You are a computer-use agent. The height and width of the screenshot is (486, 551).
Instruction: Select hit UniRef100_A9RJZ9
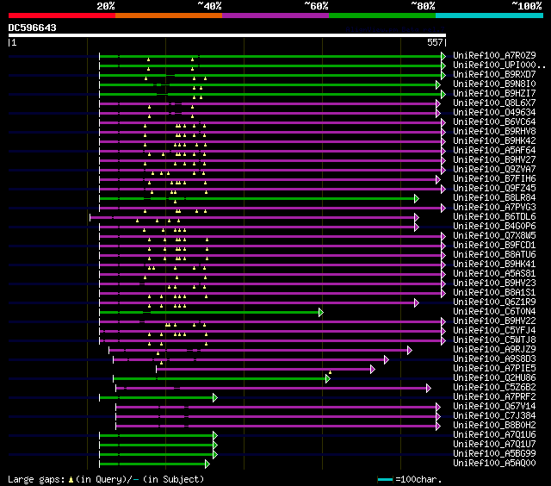(494, 350)
